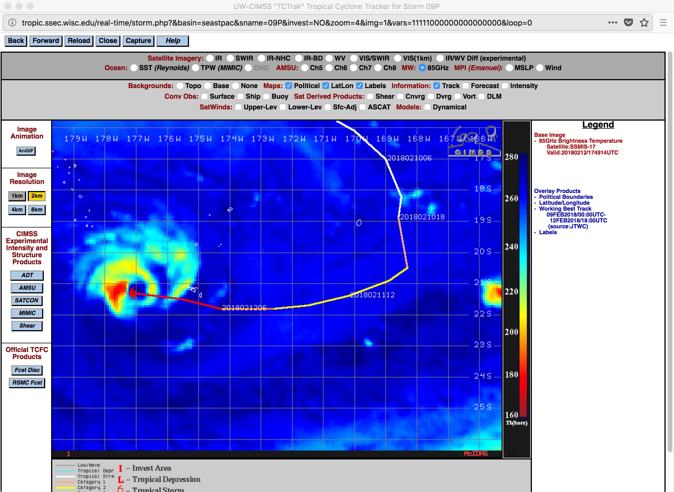
Task: Choose IR-BD imagery option
Action: tap(299, 58)
